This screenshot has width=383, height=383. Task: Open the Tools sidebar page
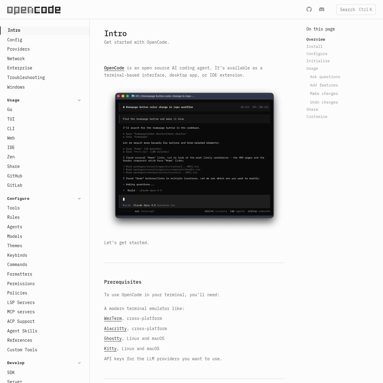[13, 208]
